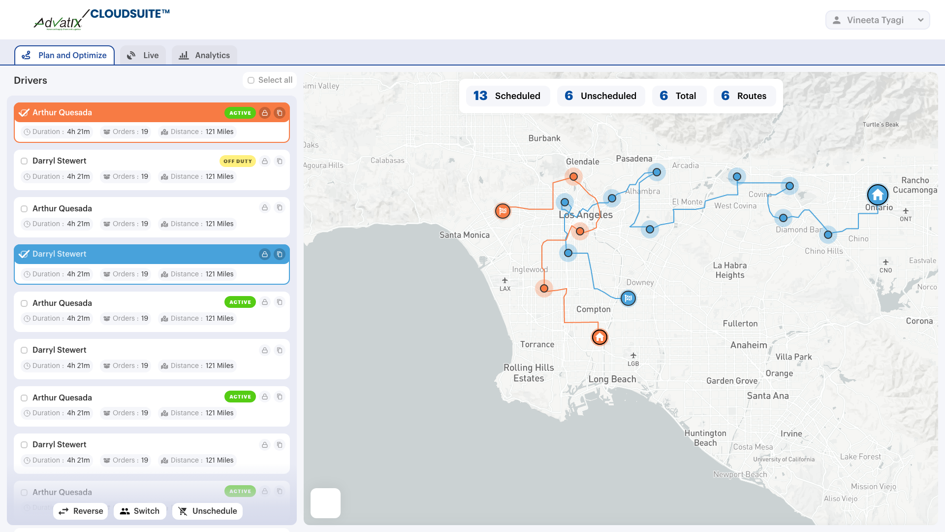
Task: Open the Vineeta Tyagi account dropdown
Action: 920,20
